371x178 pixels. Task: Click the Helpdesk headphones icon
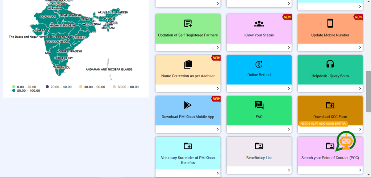pos(330,64)
